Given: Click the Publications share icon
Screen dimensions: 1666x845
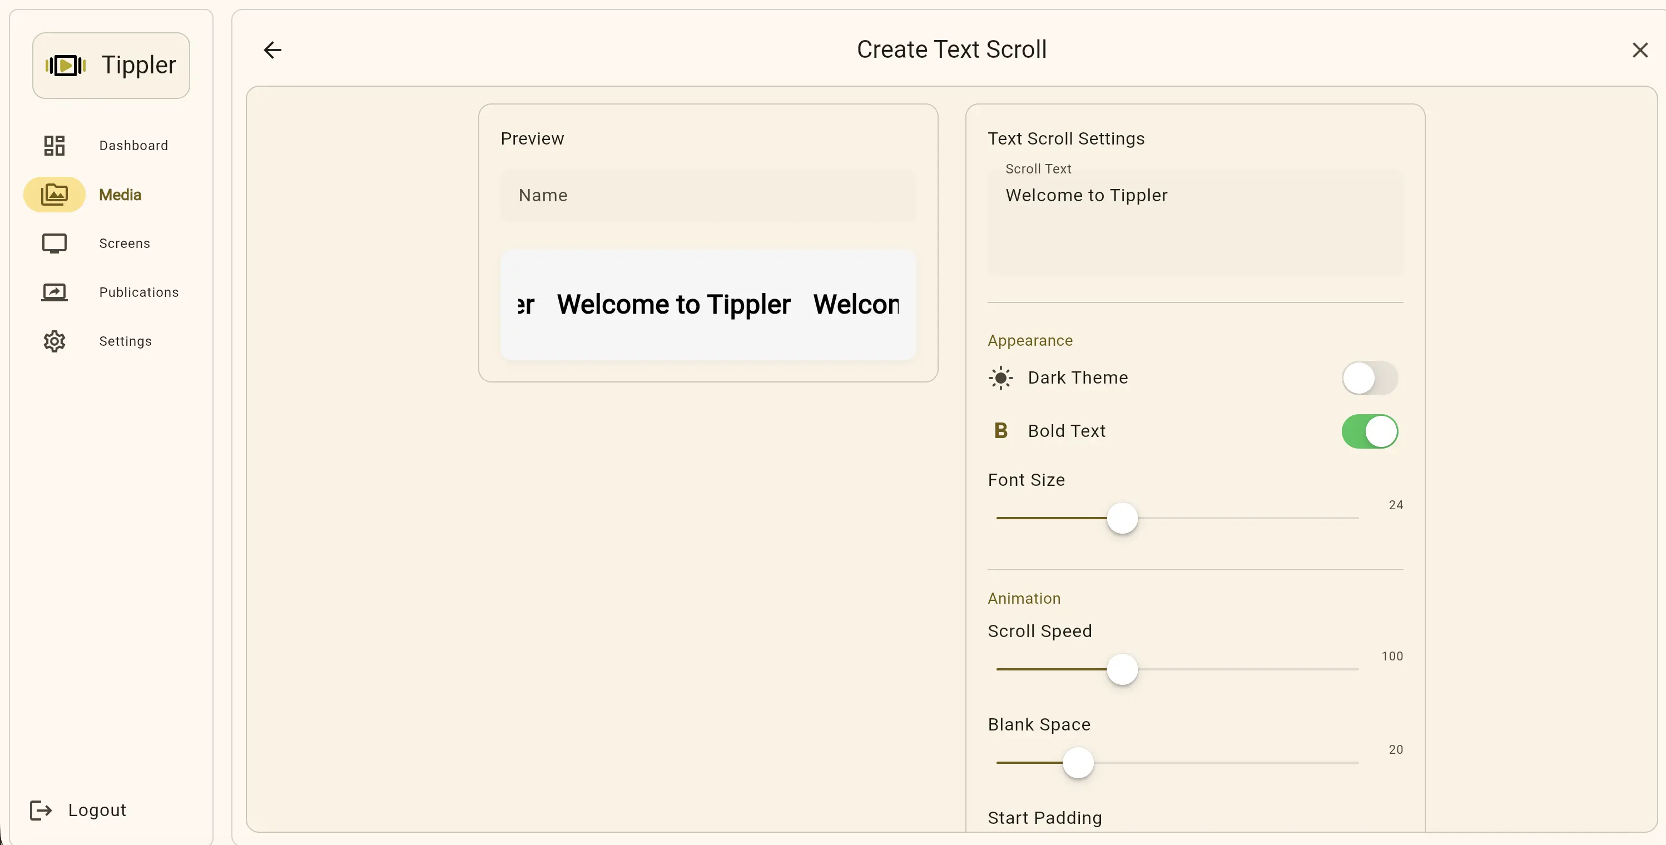Looking at the screenshot, I should tap(54, 291).
